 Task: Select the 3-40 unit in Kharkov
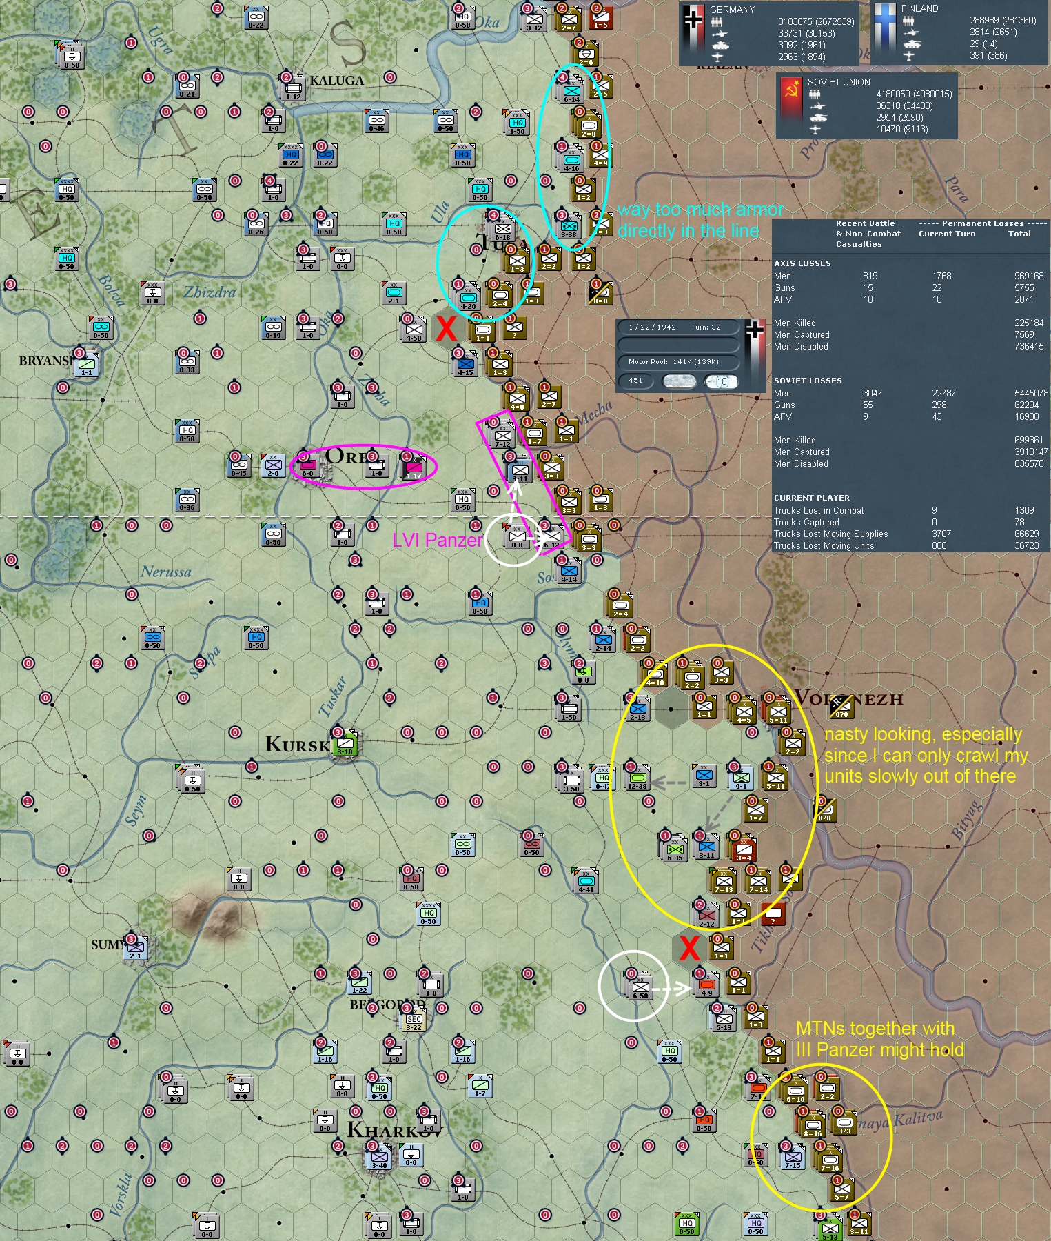point(379,1156)
